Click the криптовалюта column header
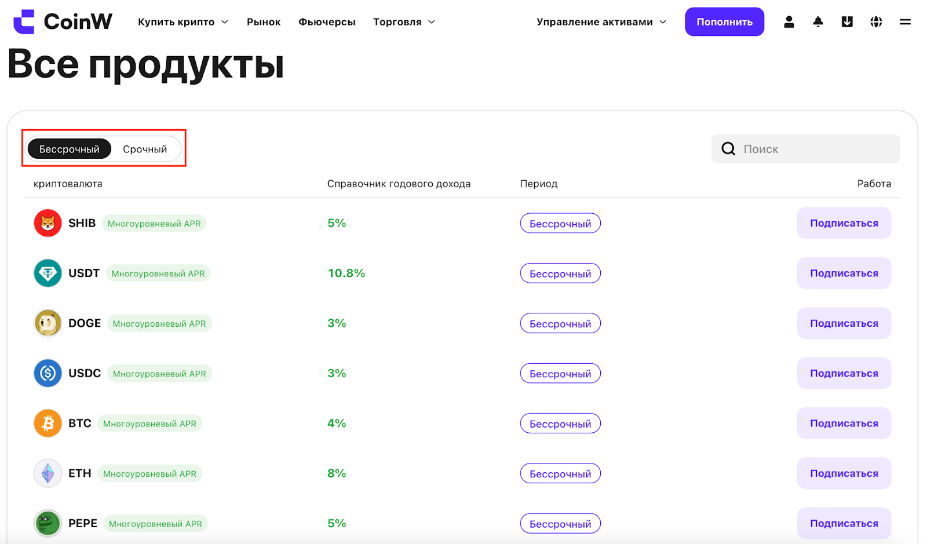This screenshot has width=927, height=544. pos(68,184)
